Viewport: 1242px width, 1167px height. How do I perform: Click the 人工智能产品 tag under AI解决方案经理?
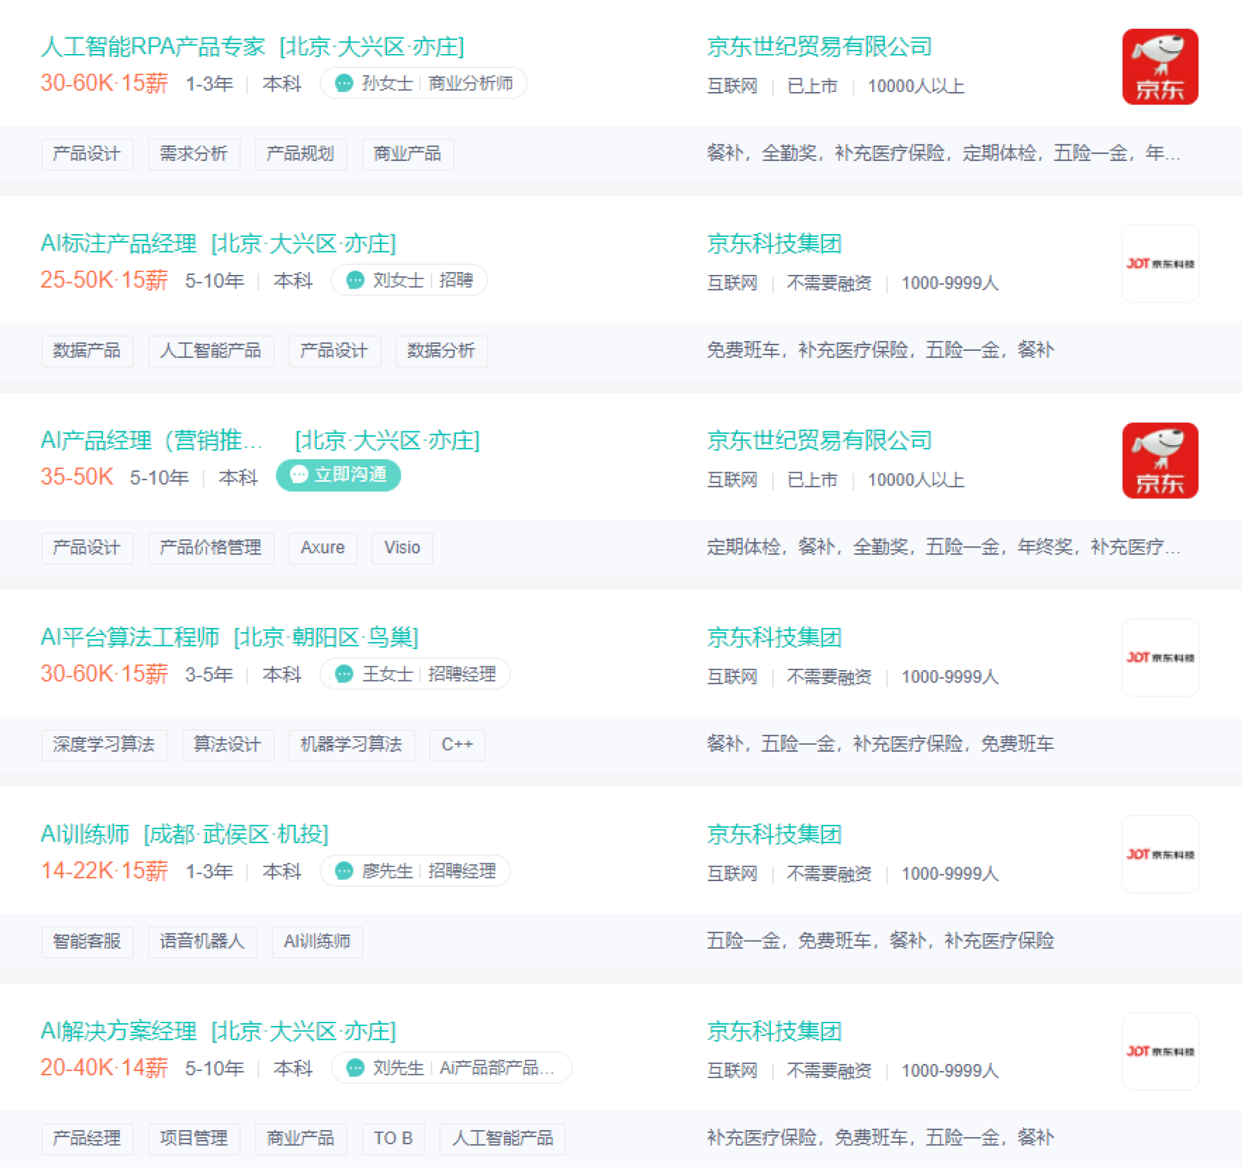pos(503,1138)
